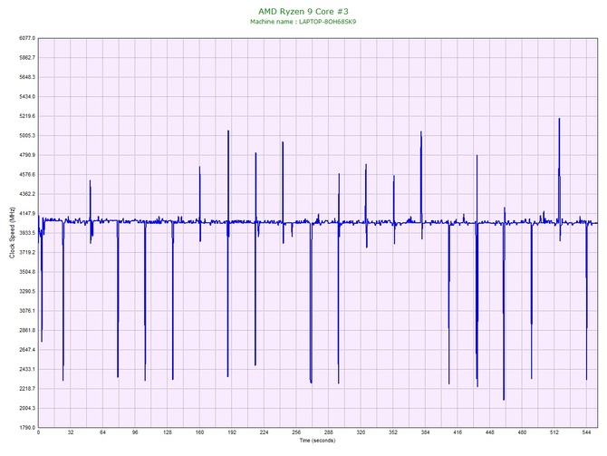
Task: Click the 3076.1 y-axis value
Action: pos(27,311)
